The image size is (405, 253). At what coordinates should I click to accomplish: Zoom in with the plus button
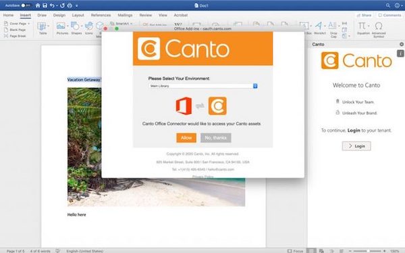pos(384,251)
